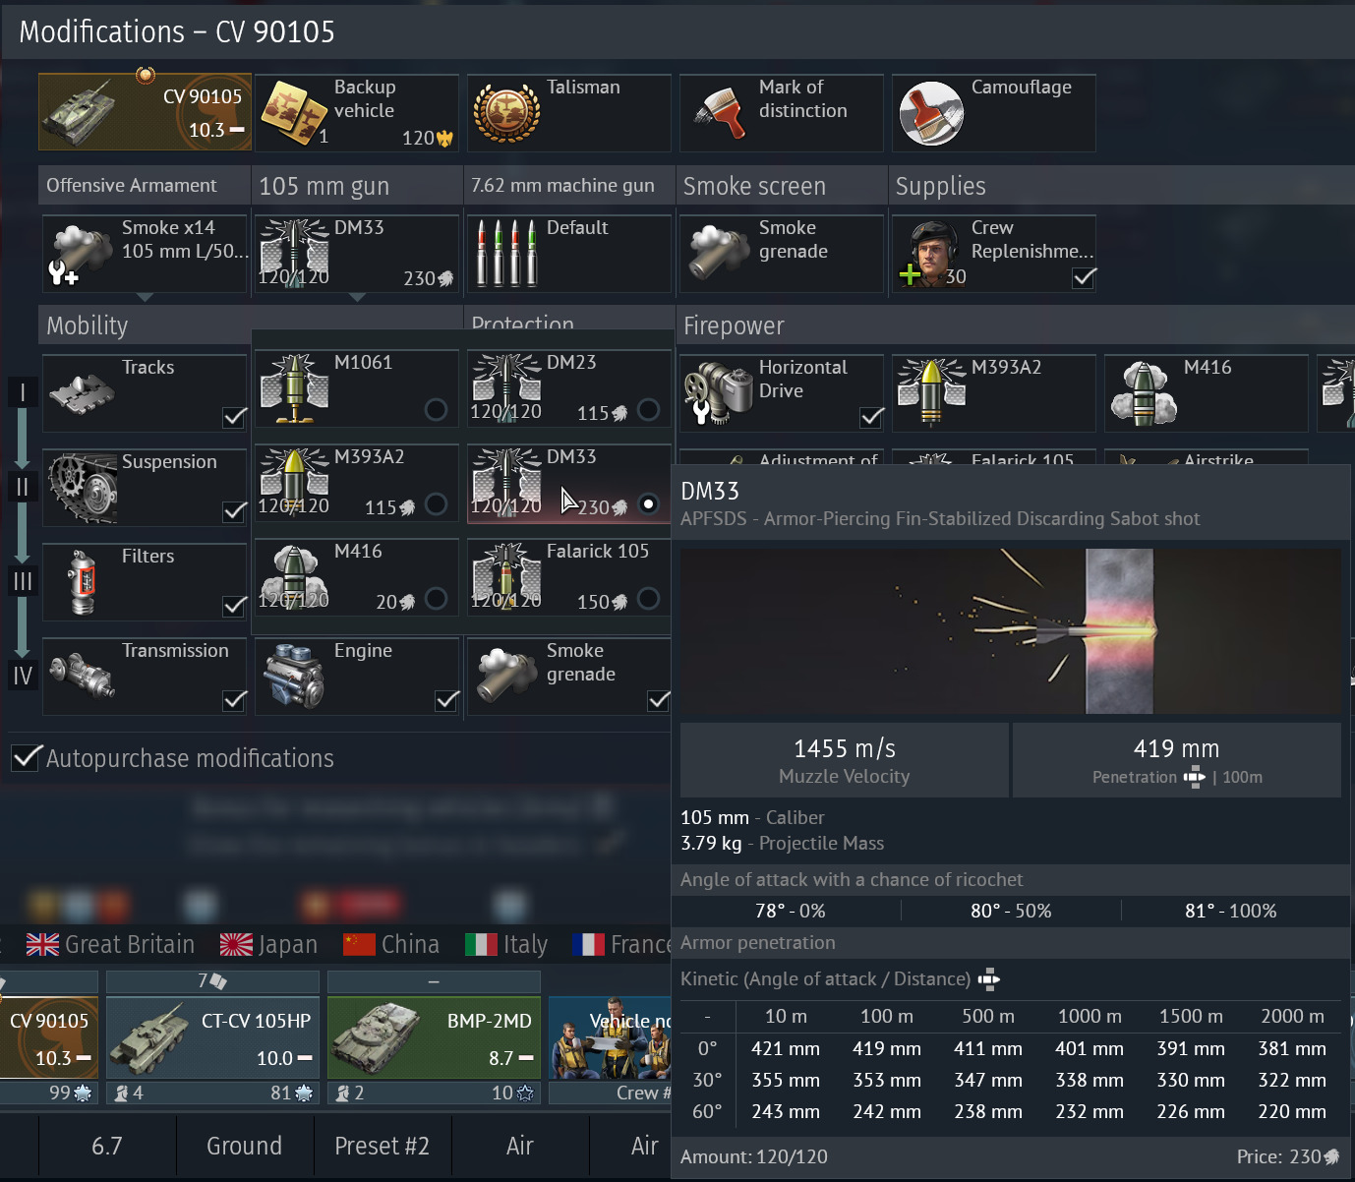The width and height of the screenshot is (1355, 1182).
Task: Select the DM23 radio button
Action: (648, 409)
